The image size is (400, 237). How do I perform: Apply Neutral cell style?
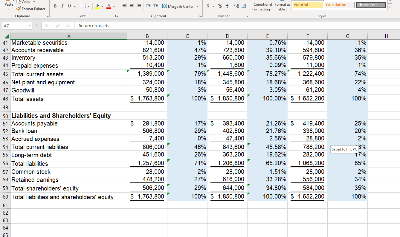click(308, 5)
